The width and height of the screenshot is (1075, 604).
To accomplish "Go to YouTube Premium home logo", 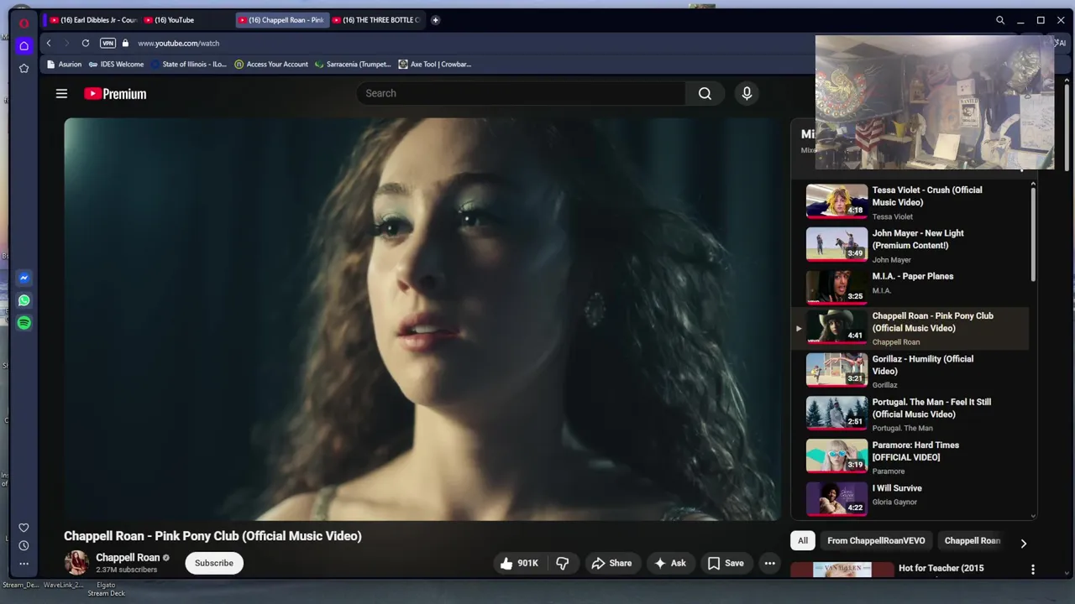I will 115,94.
